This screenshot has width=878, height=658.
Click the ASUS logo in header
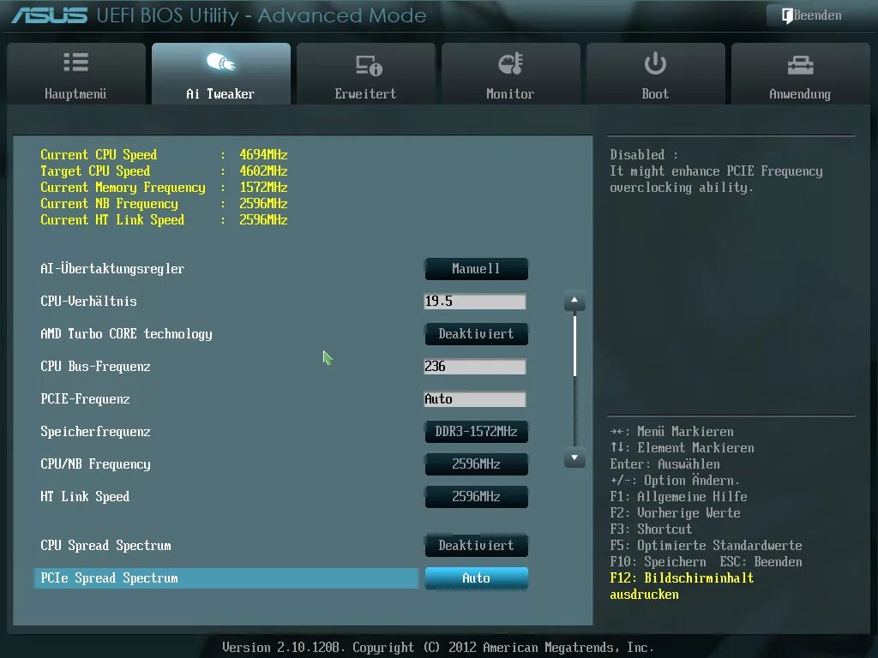[x=49, y=15]
